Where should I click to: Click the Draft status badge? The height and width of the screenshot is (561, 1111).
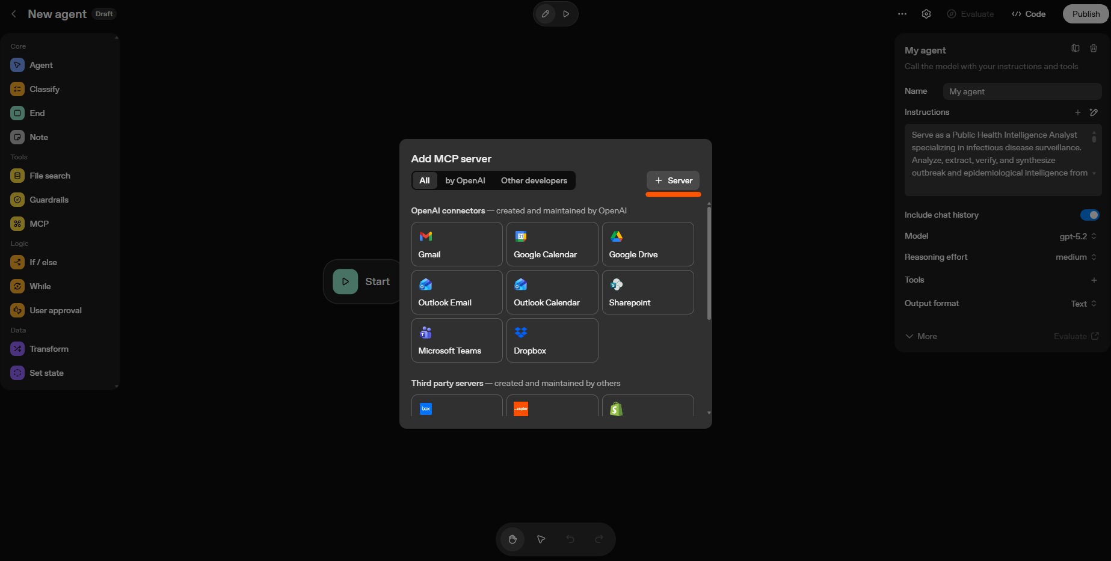(104, 14)
